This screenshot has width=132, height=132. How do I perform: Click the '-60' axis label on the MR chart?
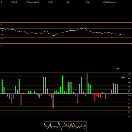129,108
